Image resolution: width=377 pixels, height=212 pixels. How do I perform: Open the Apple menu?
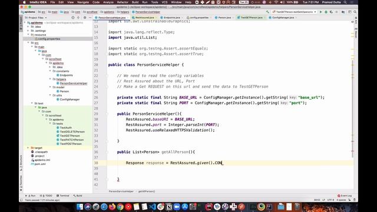24,2
